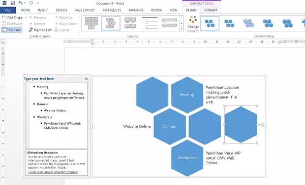Screen dimensions: 305x185
Task: Click 'Pemilihan Layanan Hosting' sub-bullet in text pane
Action: pos(64,95)
